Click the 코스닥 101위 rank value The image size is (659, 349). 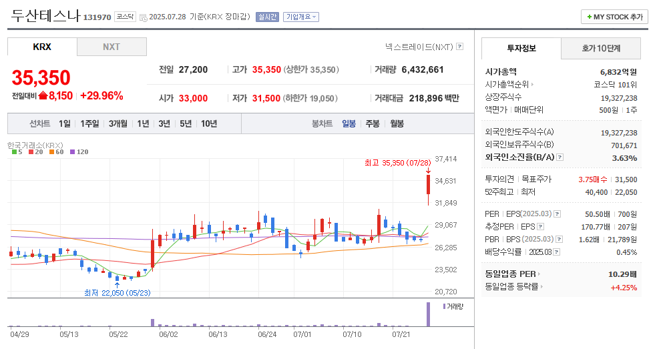click(x=616, y=85)
